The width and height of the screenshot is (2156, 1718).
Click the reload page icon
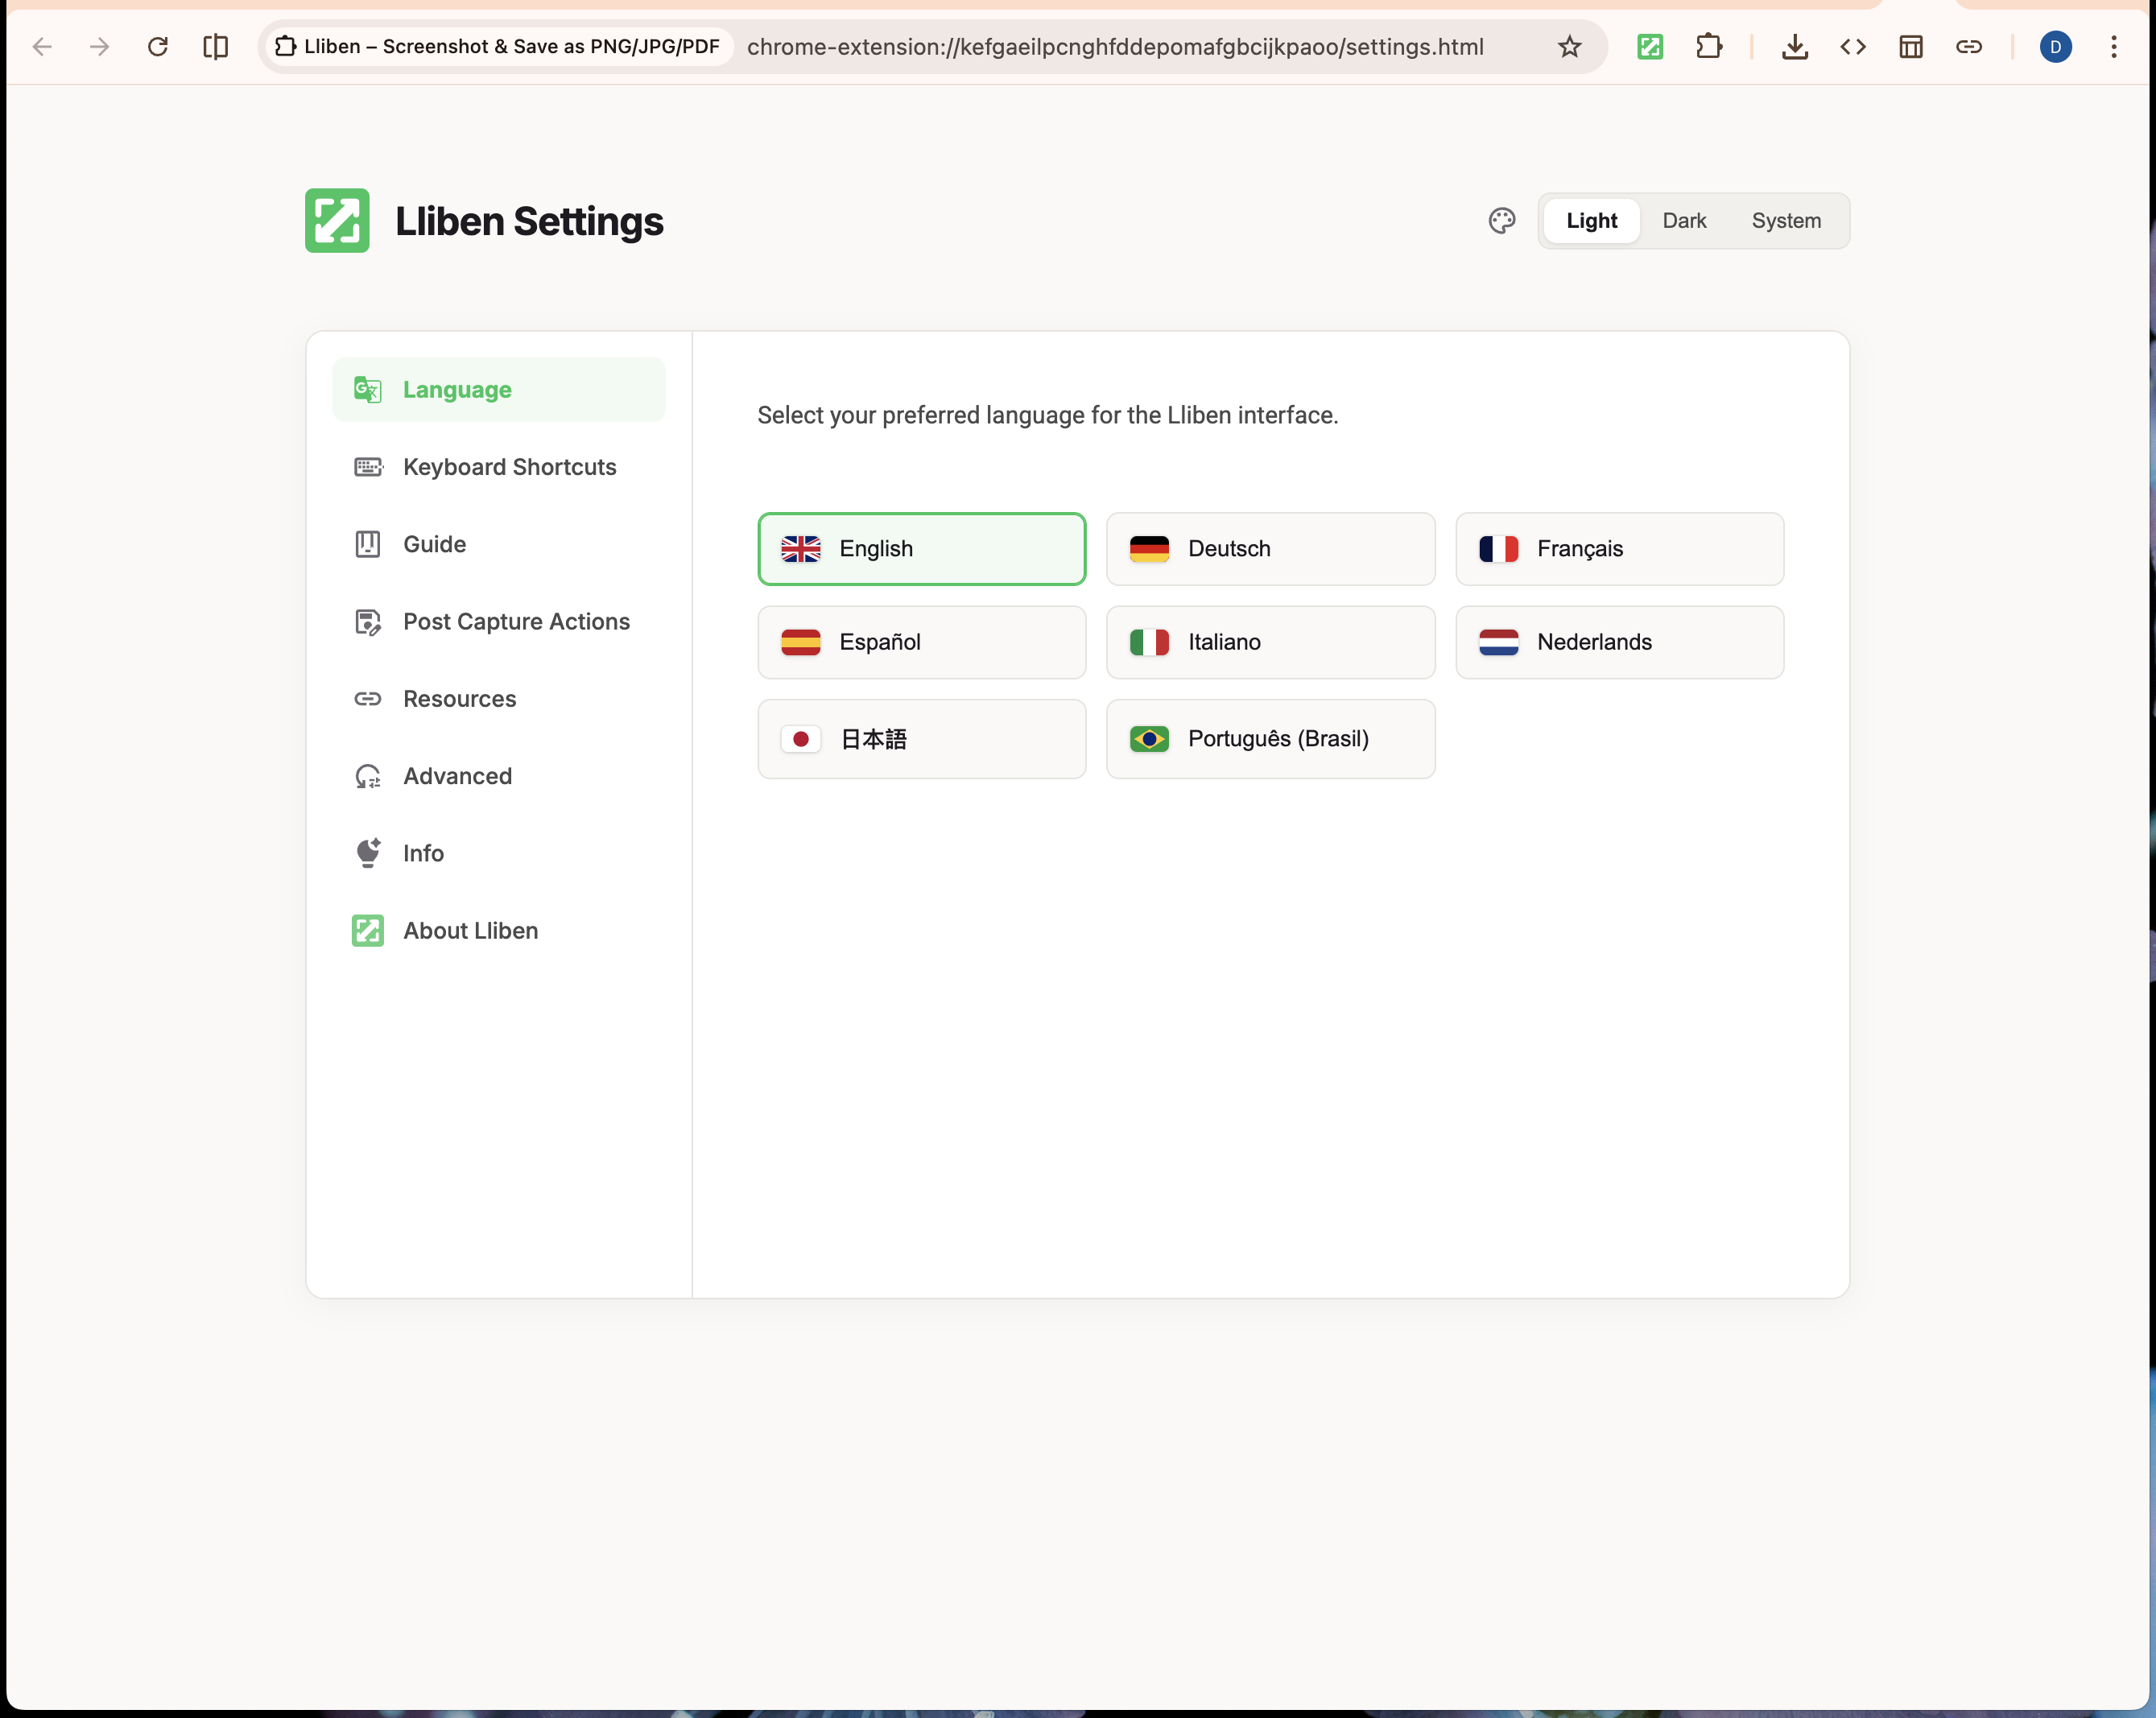158,46
